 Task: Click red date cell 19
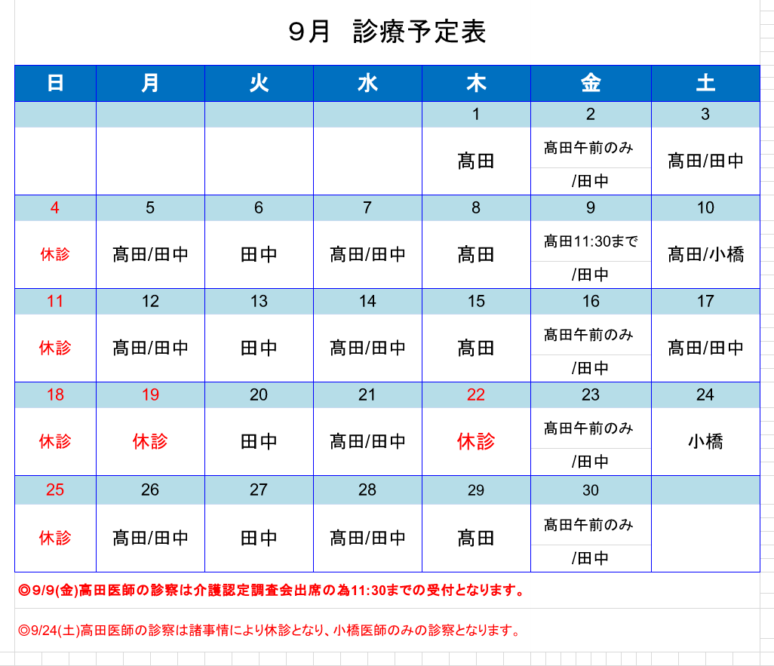(151, 395)
